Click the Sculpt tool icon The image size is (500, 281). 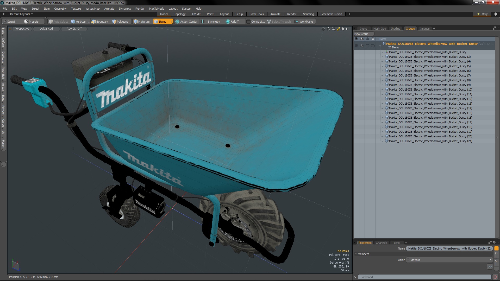pos(4,22)
